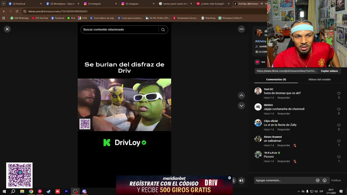Image resolution: width=347 pixels, height=195 pixels.
Task: Reply to Yoel GC's comment
Action: coord(284,98)
